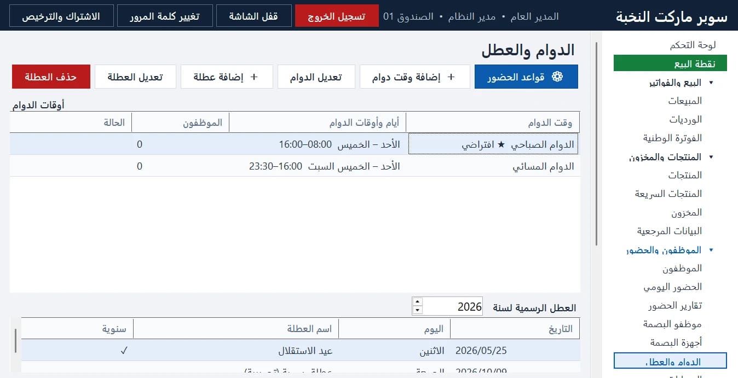Click تعديل الدوام button
This screenshot has width=738, height=378.
(316, 77)
